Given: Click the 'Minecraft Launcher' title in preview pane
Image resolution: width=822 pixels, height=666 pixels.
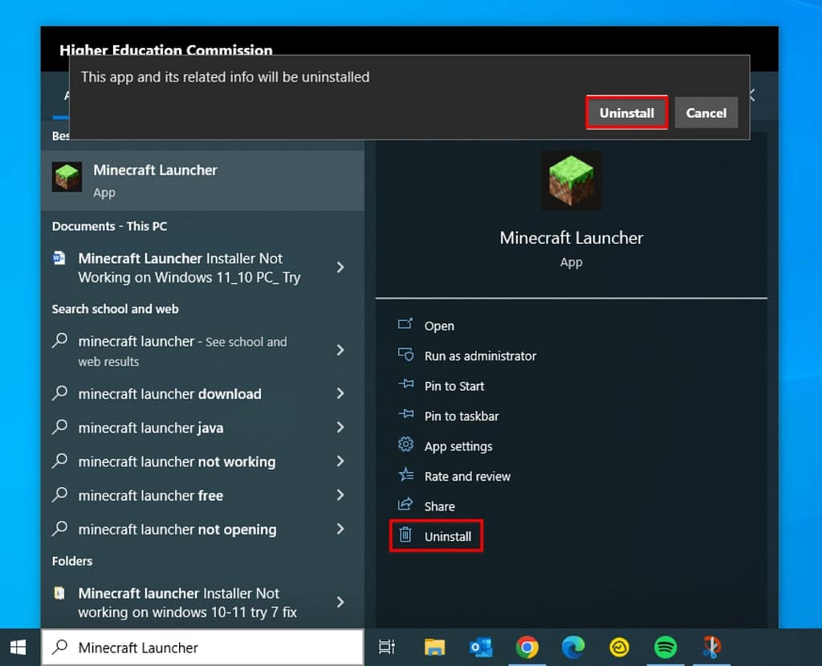Looking at the screenshot, I should point(572,238).
